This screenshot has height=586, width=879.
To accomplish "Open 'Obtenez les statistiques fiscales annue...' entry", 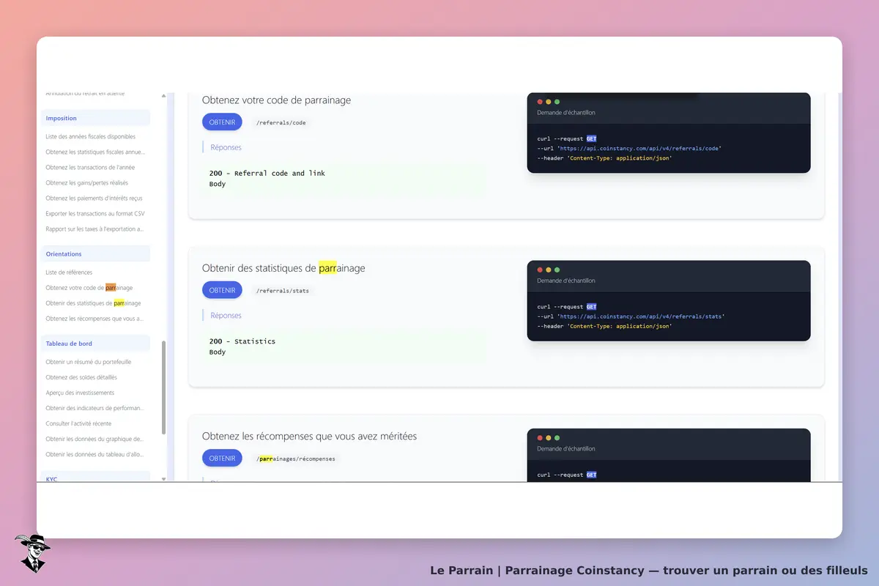I will [95, 152].
